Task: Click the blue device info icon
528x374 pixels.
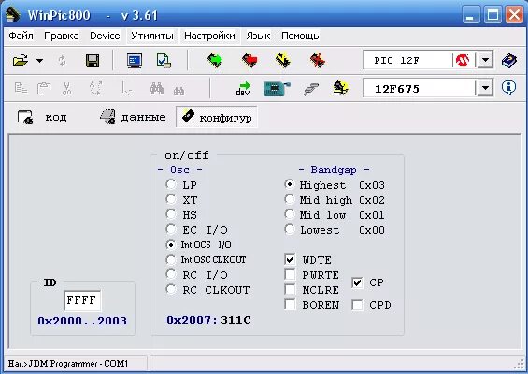Action: point(508,88)
